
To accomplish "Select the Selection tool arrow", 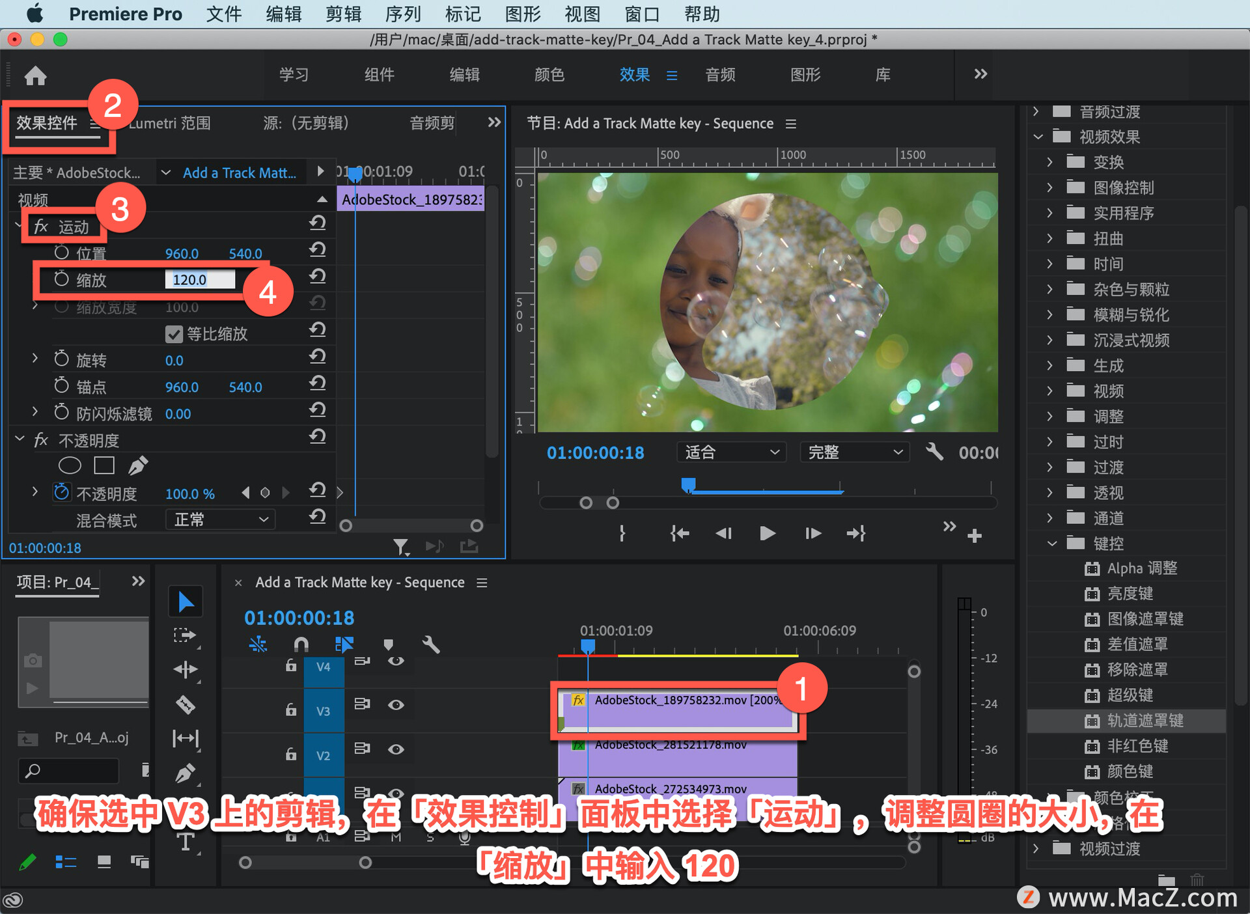I will click(x=186, y=602).
